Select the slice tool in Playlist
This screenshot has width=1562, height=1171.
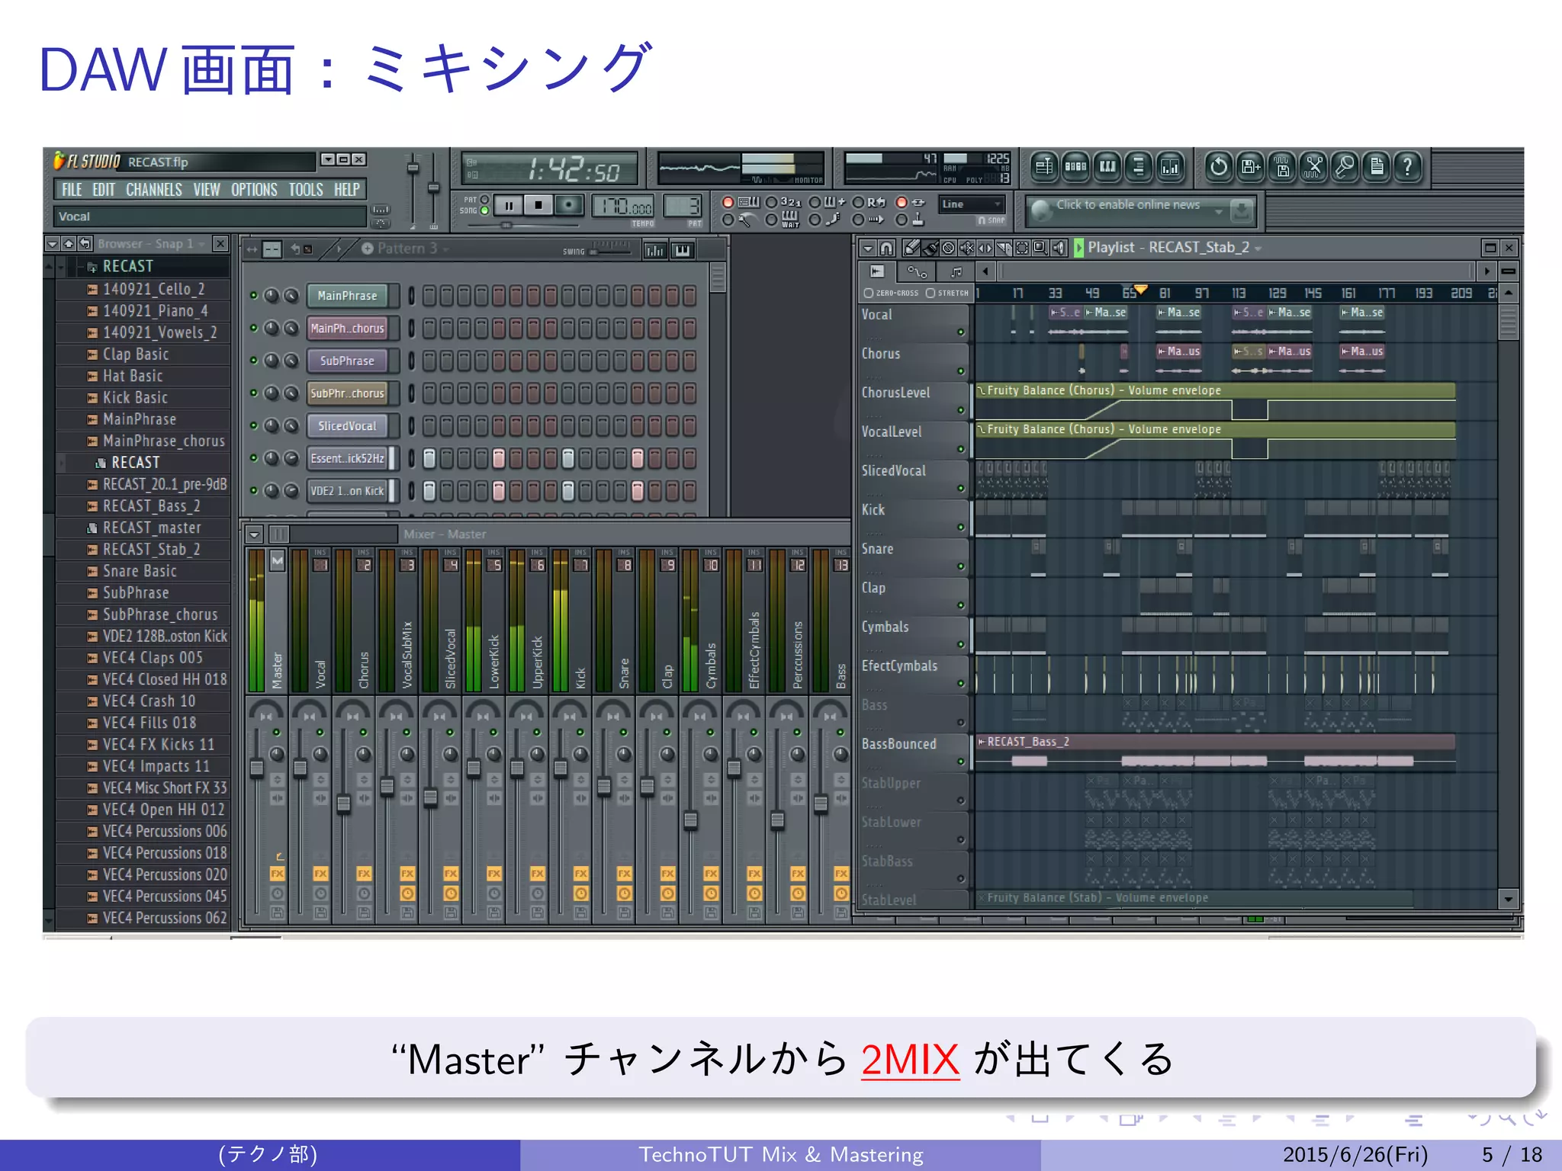pos(1003,248)
